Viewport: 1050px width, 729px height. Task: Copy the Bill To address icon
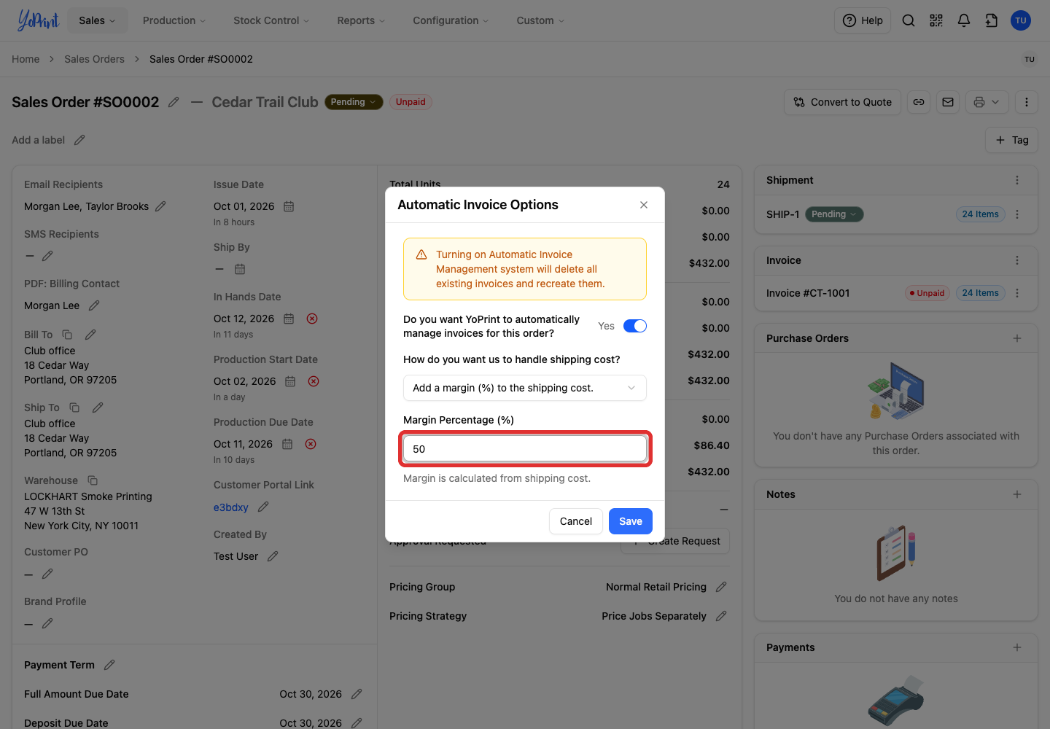coord(67,335)
